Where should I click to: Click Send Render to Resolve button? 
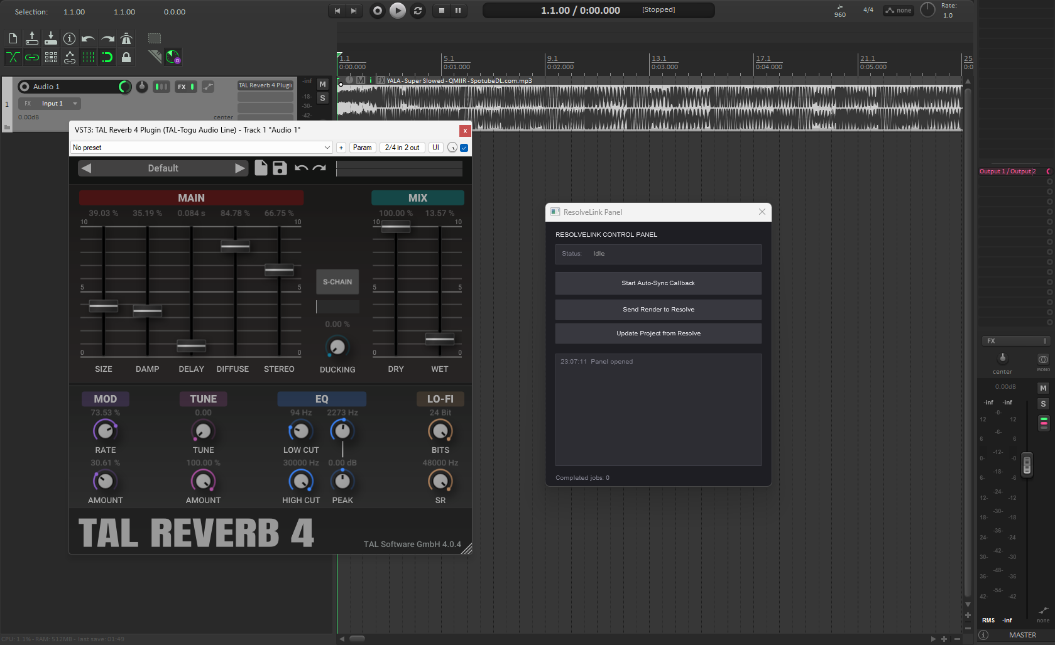click(659, 310)
